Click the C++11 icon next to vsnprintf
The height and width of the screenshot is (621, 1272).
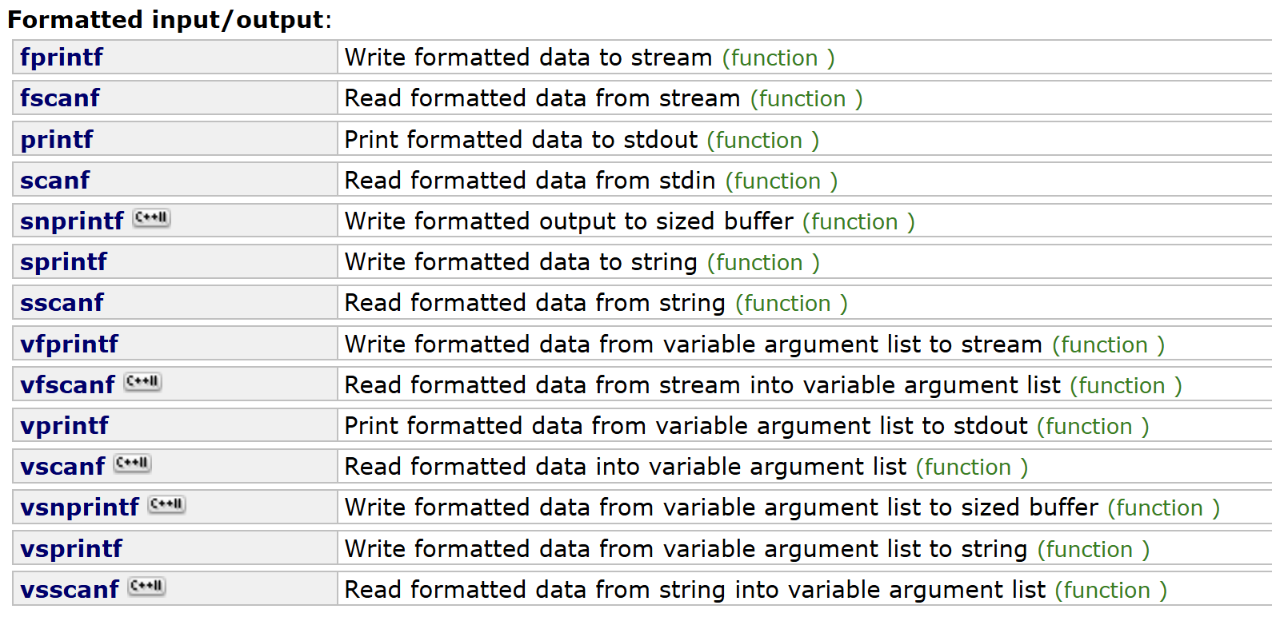167,504
